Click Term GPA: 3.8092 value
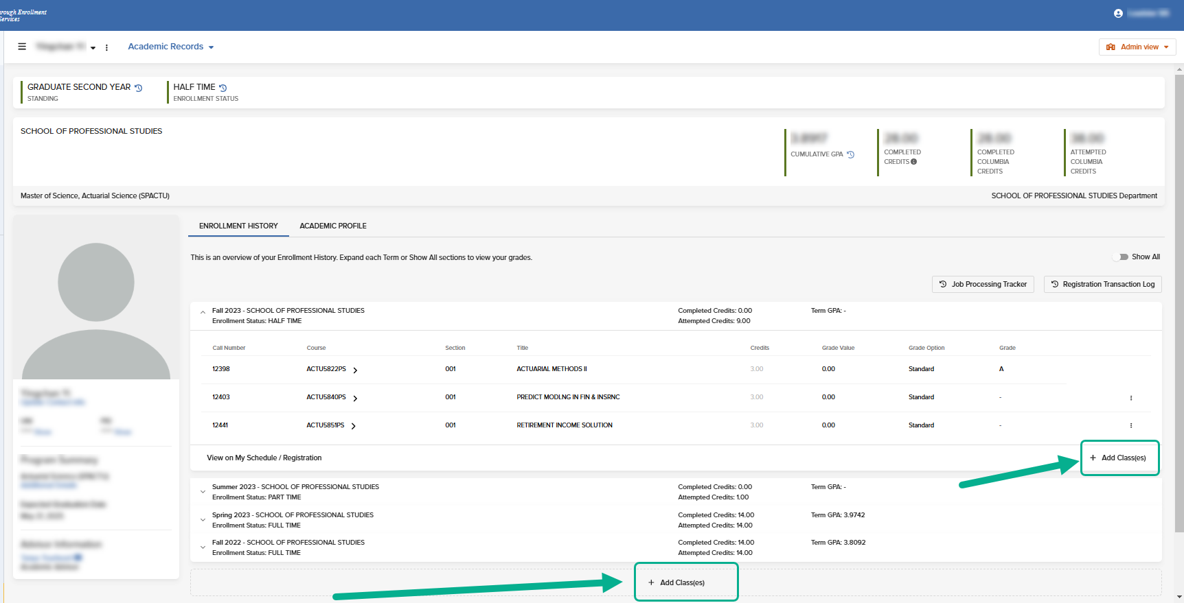Viewport: 1184px width, 603px height. point(838,543)
